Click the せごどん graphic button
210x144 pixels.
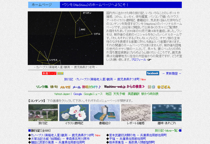tap(164, 87)
